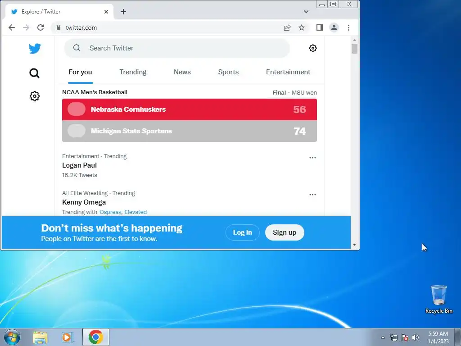Screen dimensions: 461x346
Task: Click the Log in button
Action: tap(242, 232)
